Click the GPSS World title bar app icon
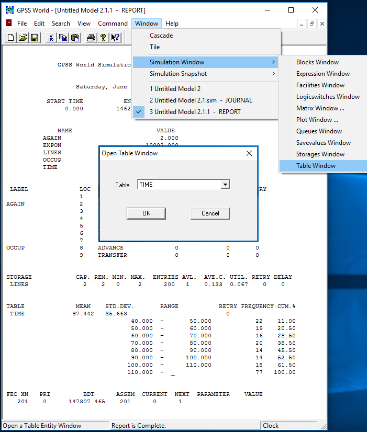Image resolution: width=368 pixels, height=432 pixels. pyautogui.click(x=9, y=10)
